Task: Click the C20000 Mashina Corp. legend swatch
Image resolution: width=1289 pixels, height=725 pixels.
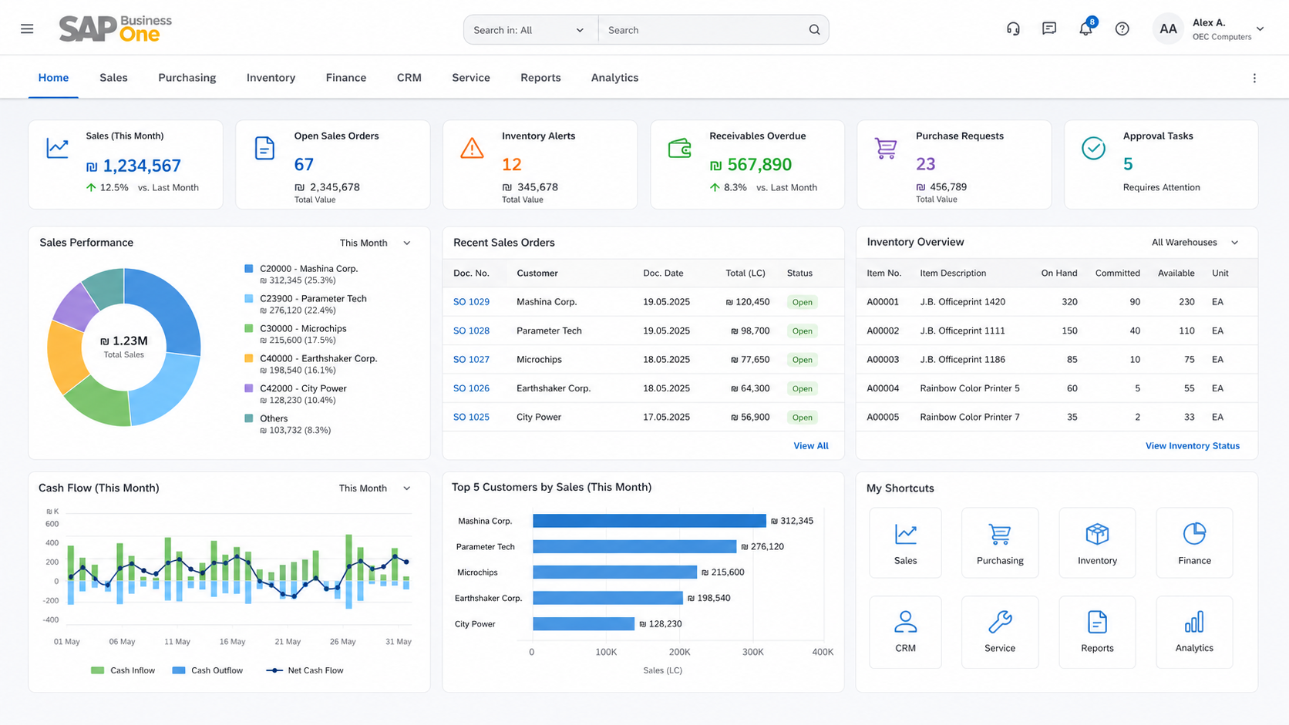Action: point(248,269)
